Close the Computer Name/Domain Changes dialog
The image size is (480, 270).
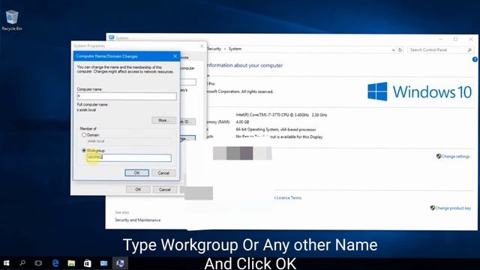click(175, 56)
